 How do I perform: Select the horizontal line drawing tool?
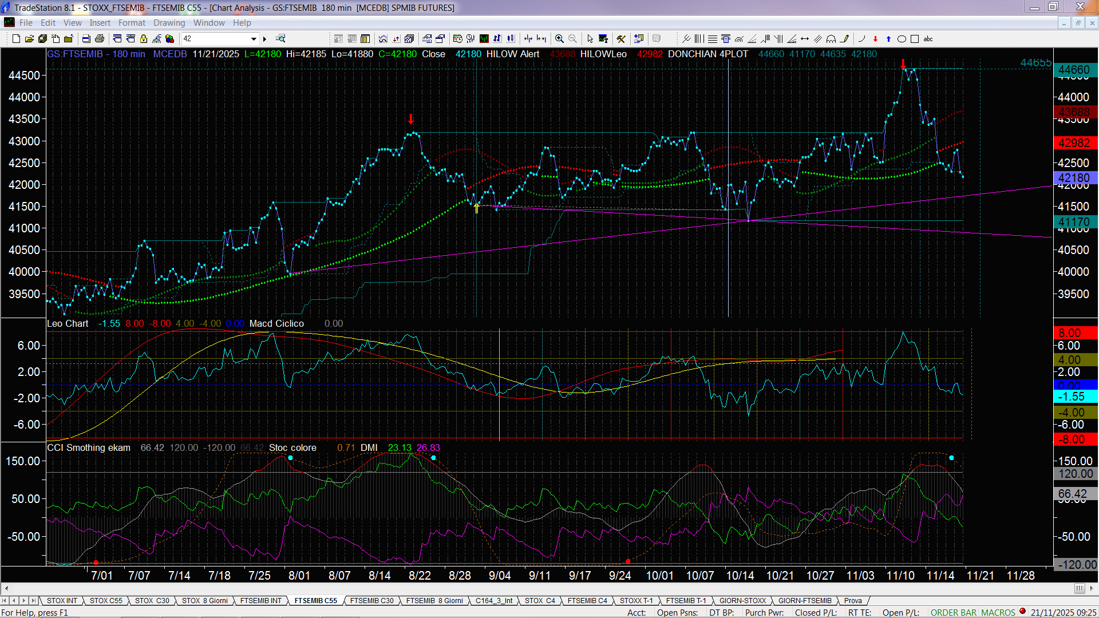point(713,39)
